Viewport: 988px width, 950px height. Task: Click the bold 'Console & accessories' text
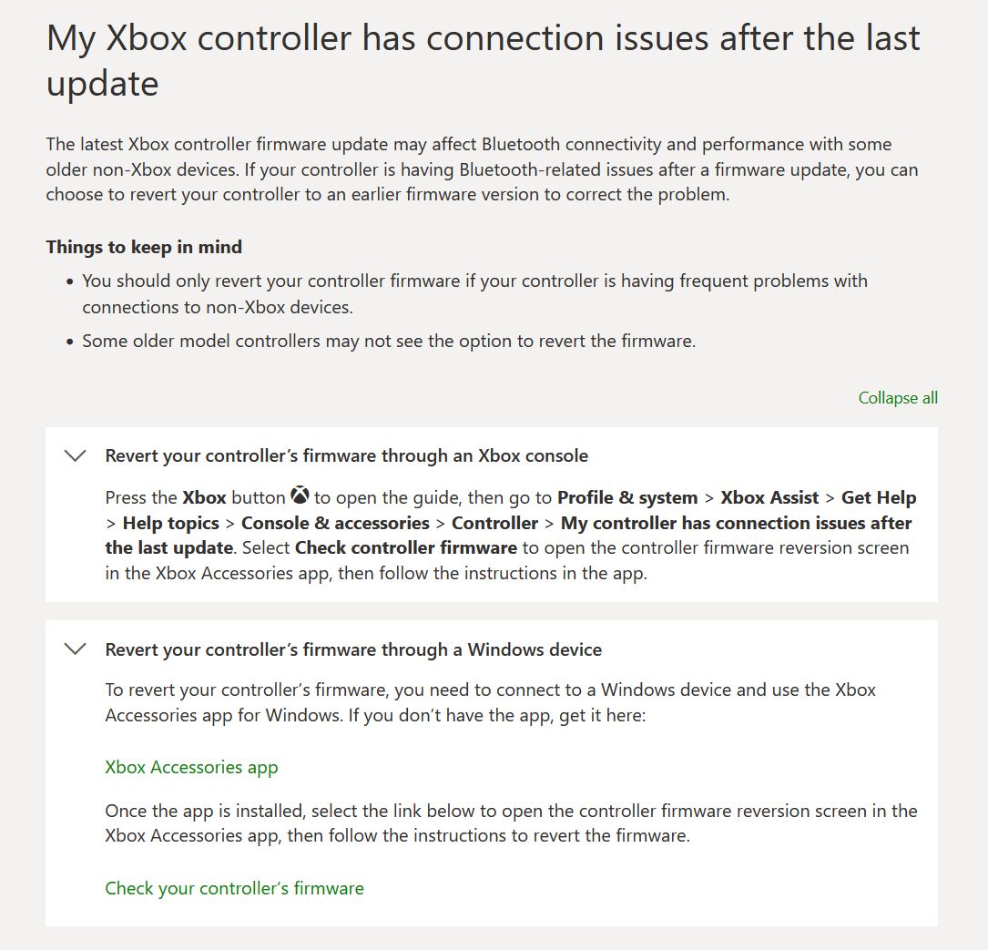[x=335, y=523]
